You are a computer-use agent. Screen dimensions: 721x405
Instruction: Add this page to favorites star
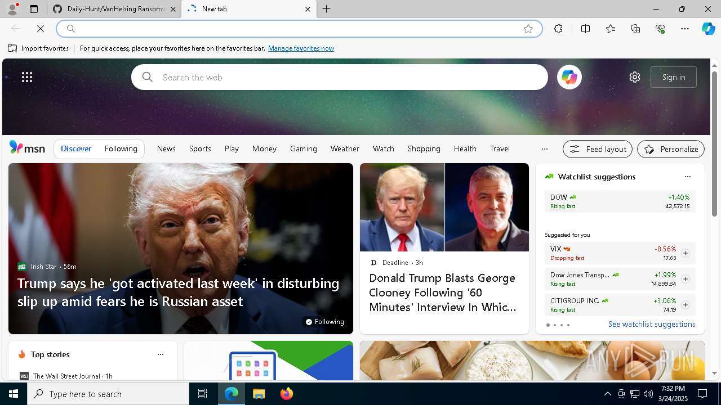click(x=528, y=29)
